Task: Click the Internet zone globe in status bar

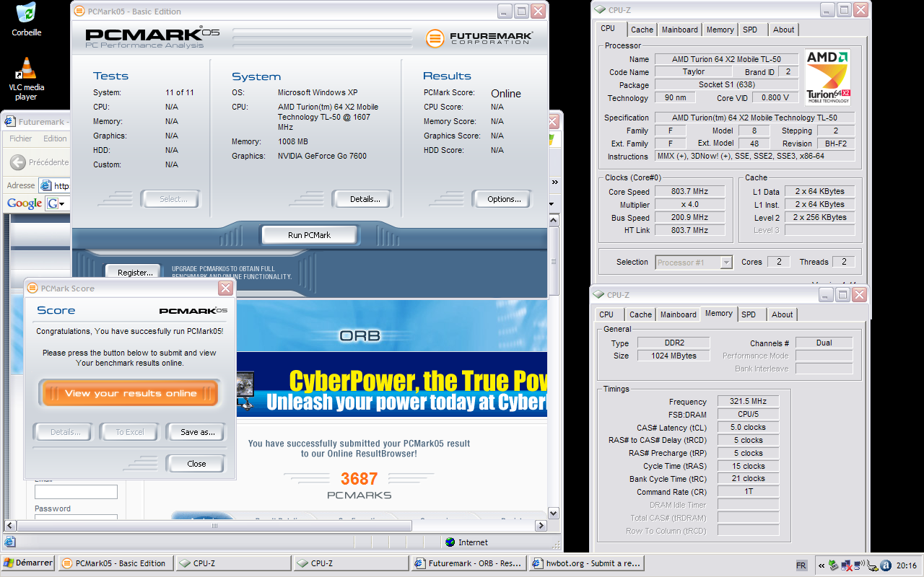Action: (450, 542)
